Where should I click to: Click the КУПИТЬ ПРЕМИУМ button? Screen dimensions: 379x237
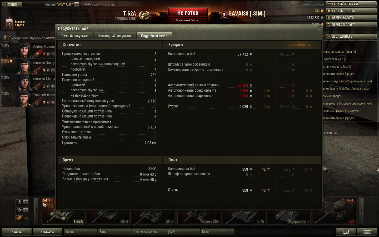(x=351, y=4)
